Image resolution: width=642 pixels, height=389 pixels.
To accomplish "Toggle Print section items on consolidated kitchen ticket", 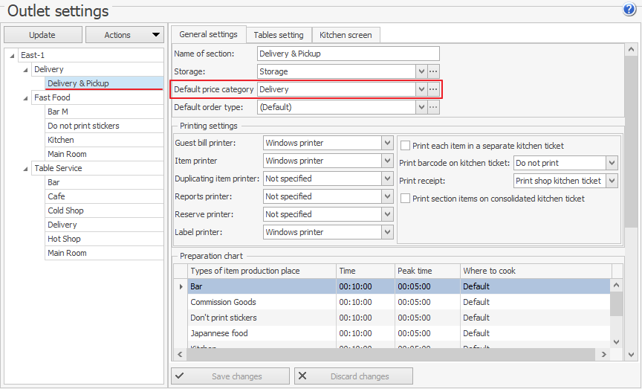I will click(x=406, y=199).
